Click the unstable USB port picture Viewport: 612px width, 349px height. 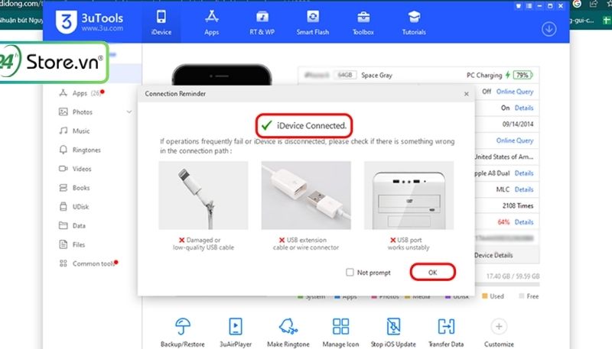tap(409, 196)
